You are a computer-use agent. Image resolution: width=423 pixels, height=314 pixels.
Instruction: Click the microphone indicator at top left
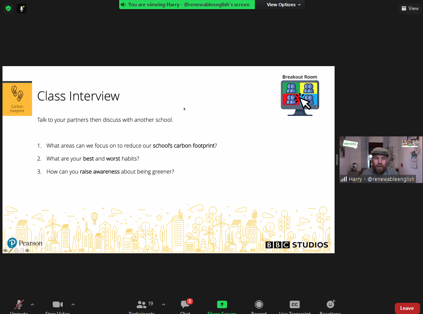point(21,8)
